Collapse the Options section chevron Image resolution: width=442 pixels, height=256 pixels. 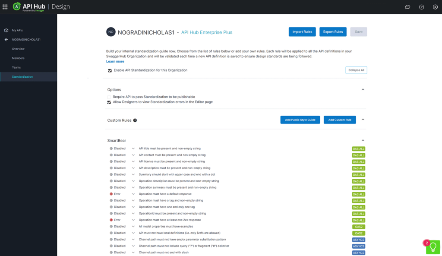click(x=363, y=90)
